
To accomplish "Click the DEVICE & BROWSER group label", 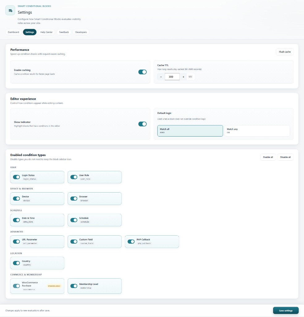I will pyautogui.click(x=22, y=189).
